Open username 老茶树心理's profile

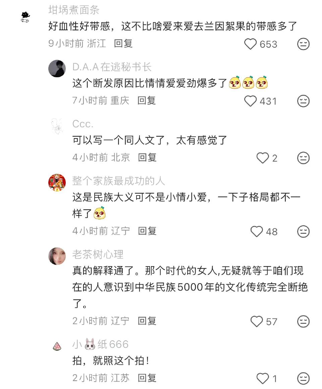[x=98, y=254]
